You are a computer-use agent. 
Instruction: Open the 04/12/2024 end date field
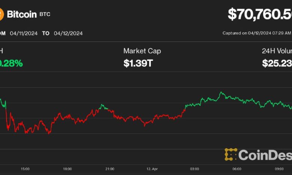click(68, 33)
